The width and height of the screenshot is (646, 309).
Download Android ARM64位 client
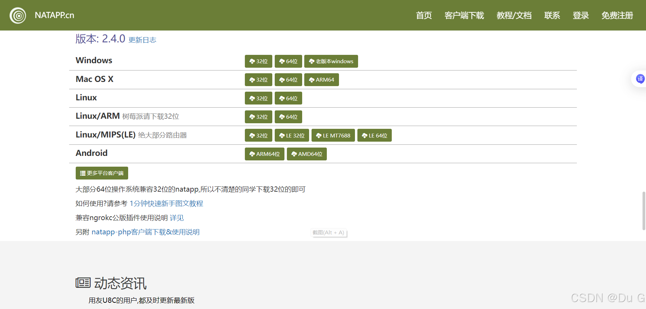tap(265, 154)
